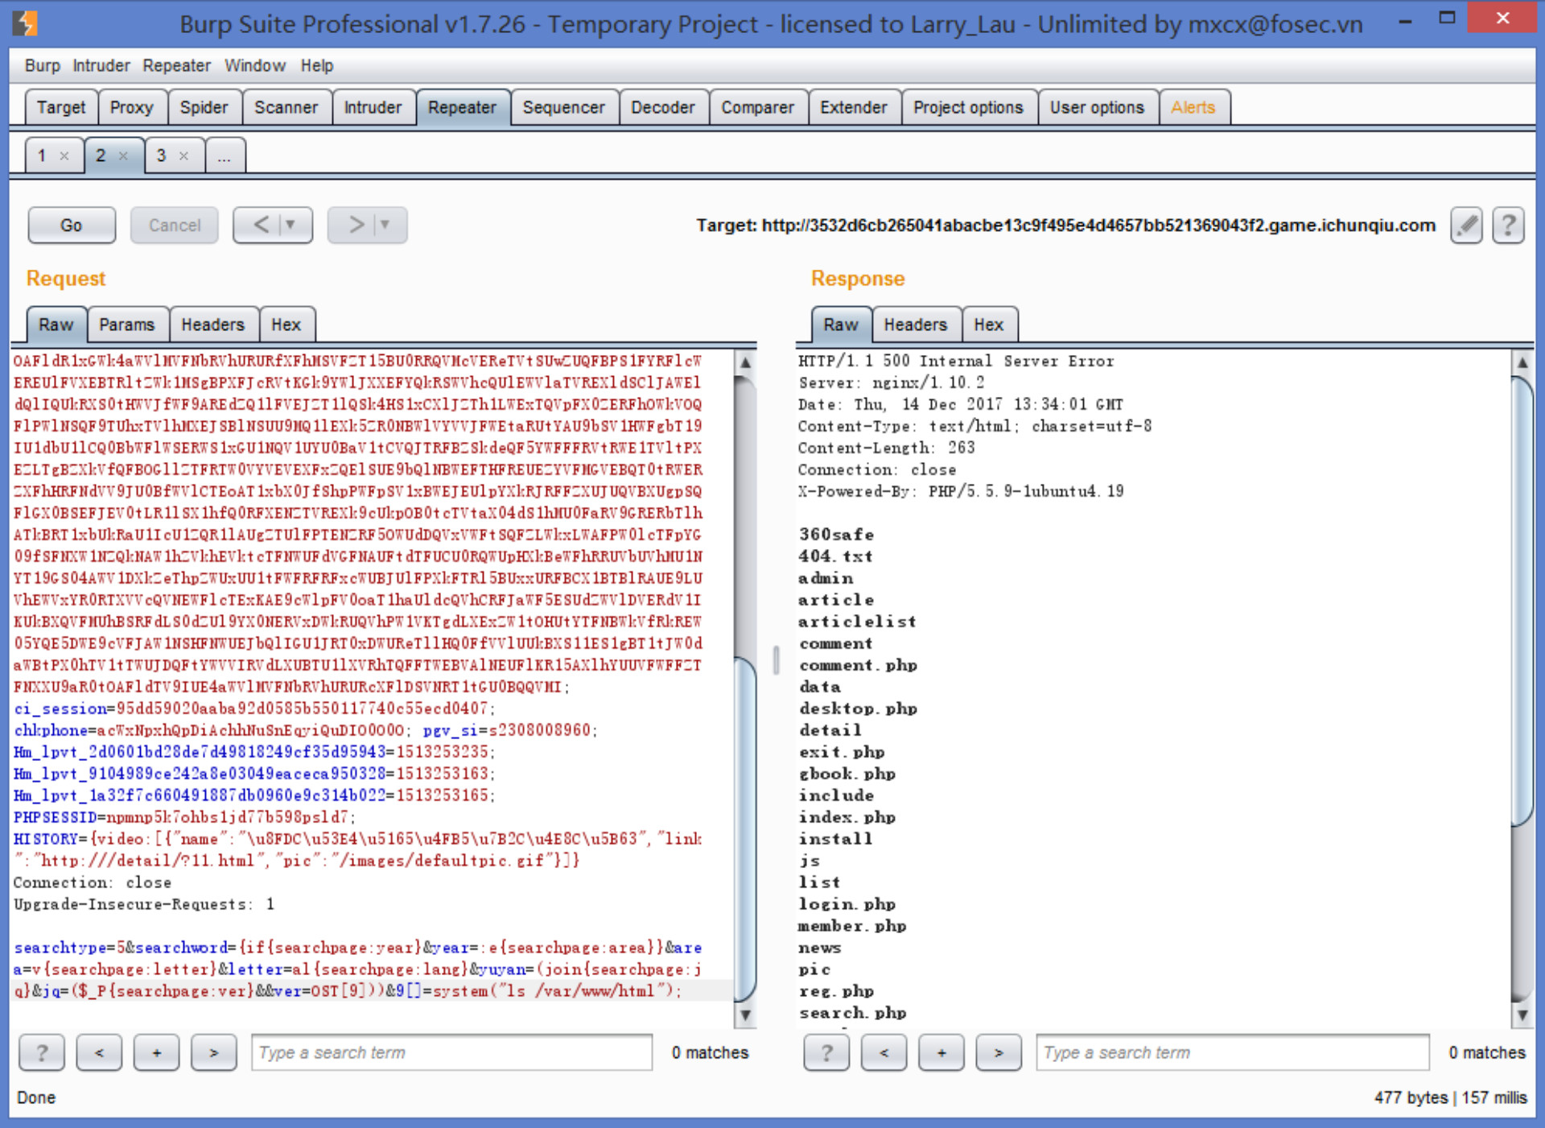
Task: Click 'HTTP/1.1 500 Internal Server Error' line
Action: 957,361
